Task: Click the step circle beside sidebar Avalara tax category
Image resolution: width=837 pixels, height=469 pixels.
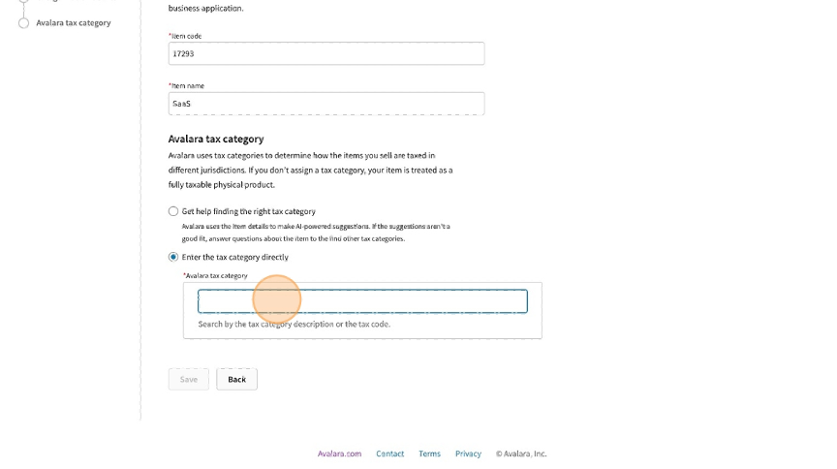Action: tap(24, 23)
